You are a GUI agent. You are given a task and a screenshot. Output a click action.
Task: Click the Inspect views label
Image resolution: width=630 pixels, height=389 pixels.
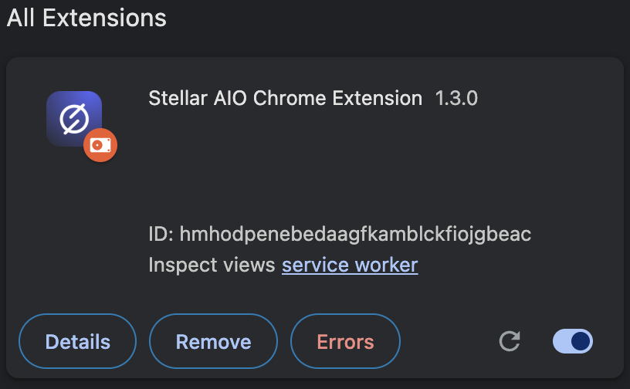click(212, 266)
